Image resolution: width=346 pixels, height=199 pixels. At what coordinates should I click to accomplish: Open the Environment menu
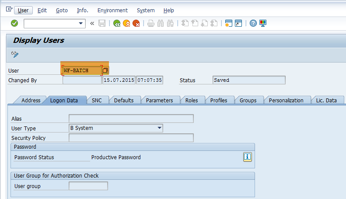pyautogui.click(x=112, y=10)
